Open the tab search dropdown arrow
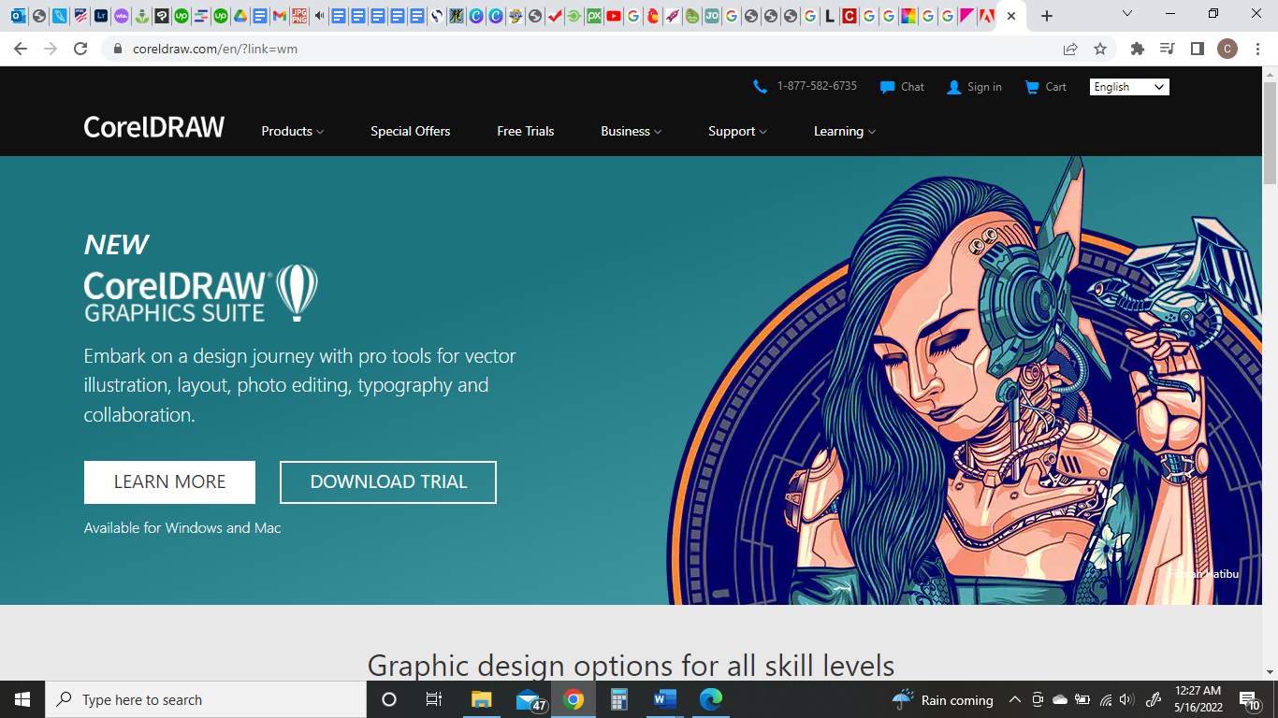 (1127, 14)
